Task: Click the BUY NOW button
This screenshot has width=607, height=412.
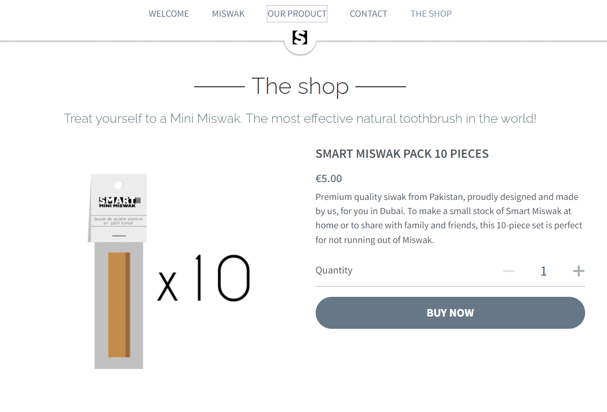Action: [x=450, y=313]
